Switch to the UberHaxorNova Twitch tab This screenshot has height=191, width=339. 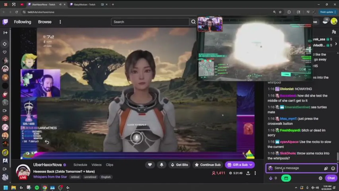point(44,5)
